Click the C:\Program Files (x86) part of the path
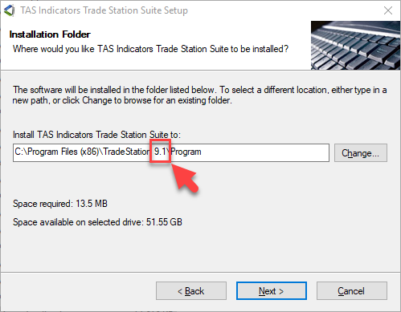 click(57, 152)
